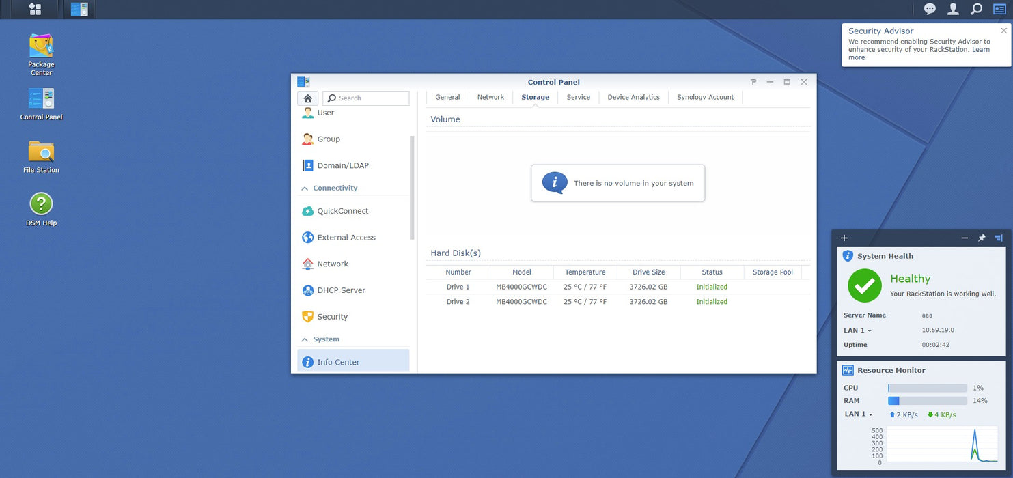Open the Package Center desktop icon

(x=41, y=55)
